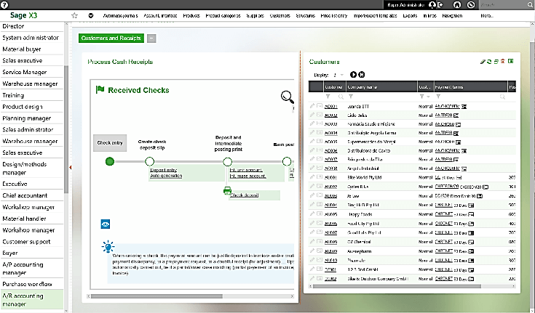Click the pencil icon for customer AO001
535x313 pixels.
312,107
